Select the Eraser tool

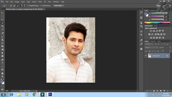tap(2, 46)
